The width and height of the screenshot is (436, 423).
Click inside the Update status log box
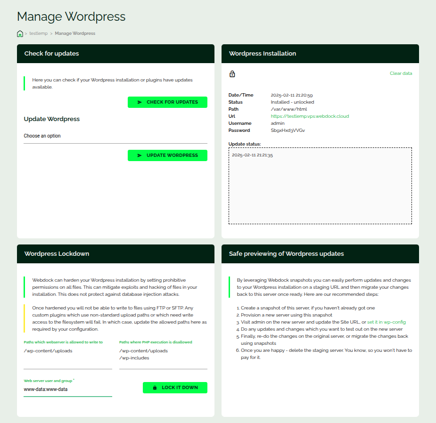tap(320, 188)
